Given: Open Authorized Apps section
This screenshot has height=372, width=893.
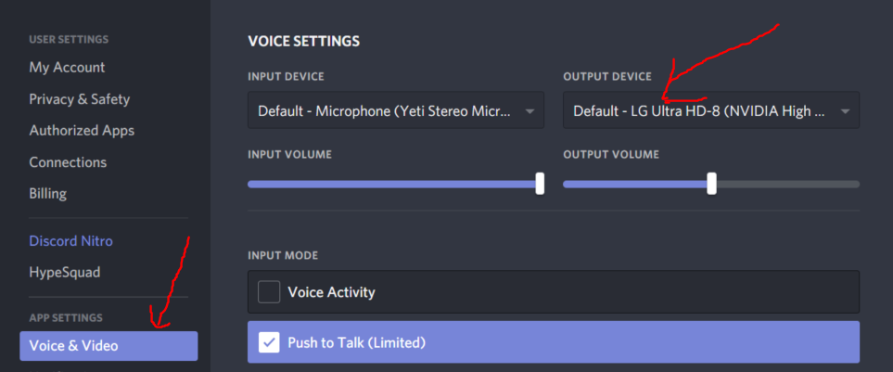Looking at the screenshot, I should [82, 131].
